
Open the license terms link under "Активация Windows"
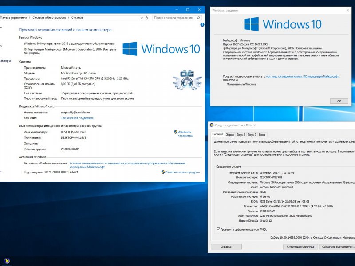127,165
